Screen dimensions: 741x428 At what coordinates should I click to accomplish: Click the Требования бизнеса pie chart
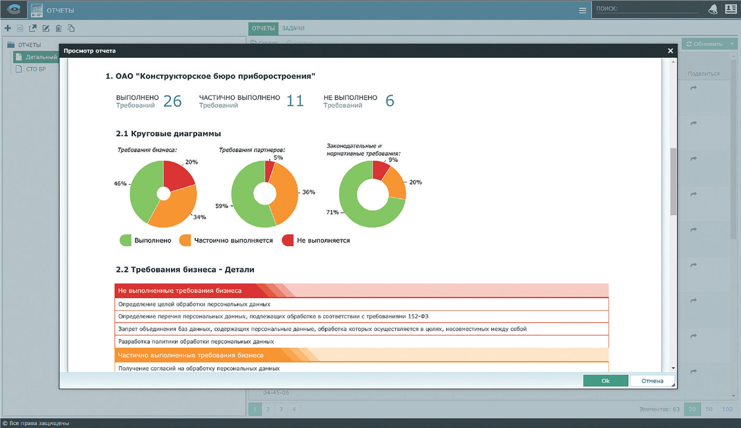point(163,194)
